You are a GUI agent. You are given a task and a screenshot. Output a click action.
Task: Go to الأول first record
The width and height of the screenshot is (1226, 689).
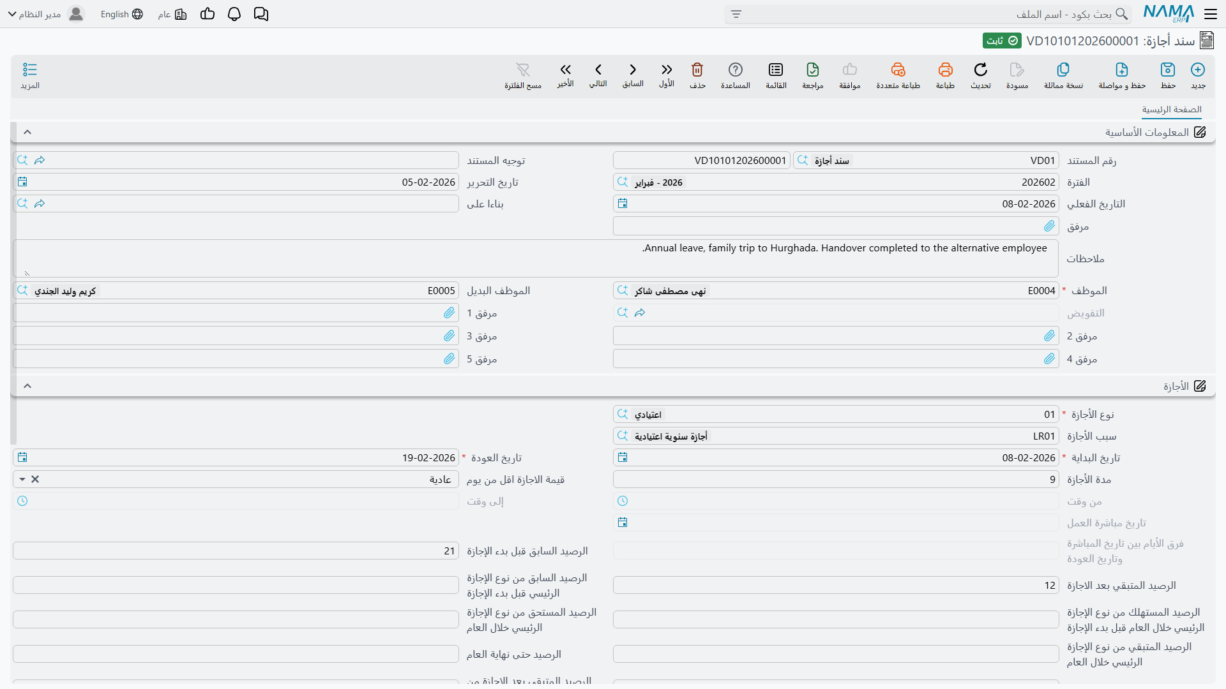pos(667,70)
